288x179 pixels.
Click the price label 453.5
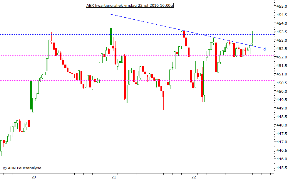[x=282, y=32]
